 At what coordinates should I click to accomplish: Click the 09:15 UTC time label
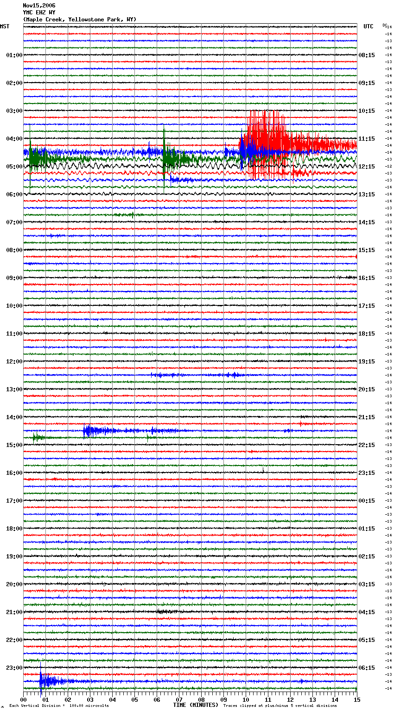[367, 83]
